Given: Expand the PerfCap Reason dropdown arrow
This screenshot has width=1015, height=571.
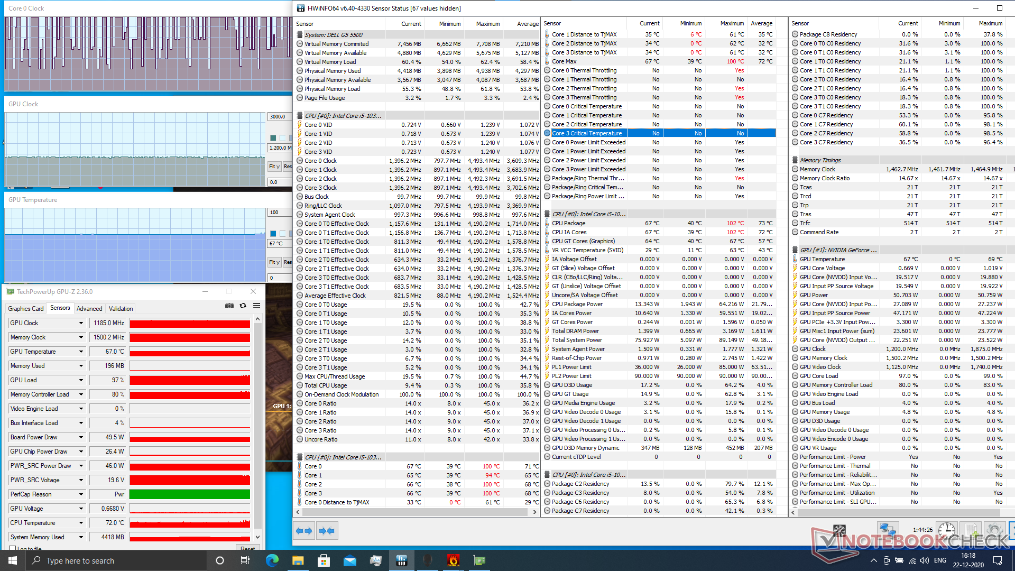Looking at the screenshot, I should (81, 494).
